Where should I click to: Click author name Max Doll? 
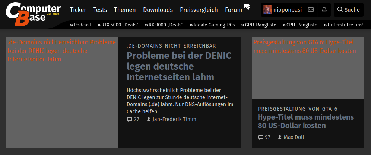coord(294,137)
